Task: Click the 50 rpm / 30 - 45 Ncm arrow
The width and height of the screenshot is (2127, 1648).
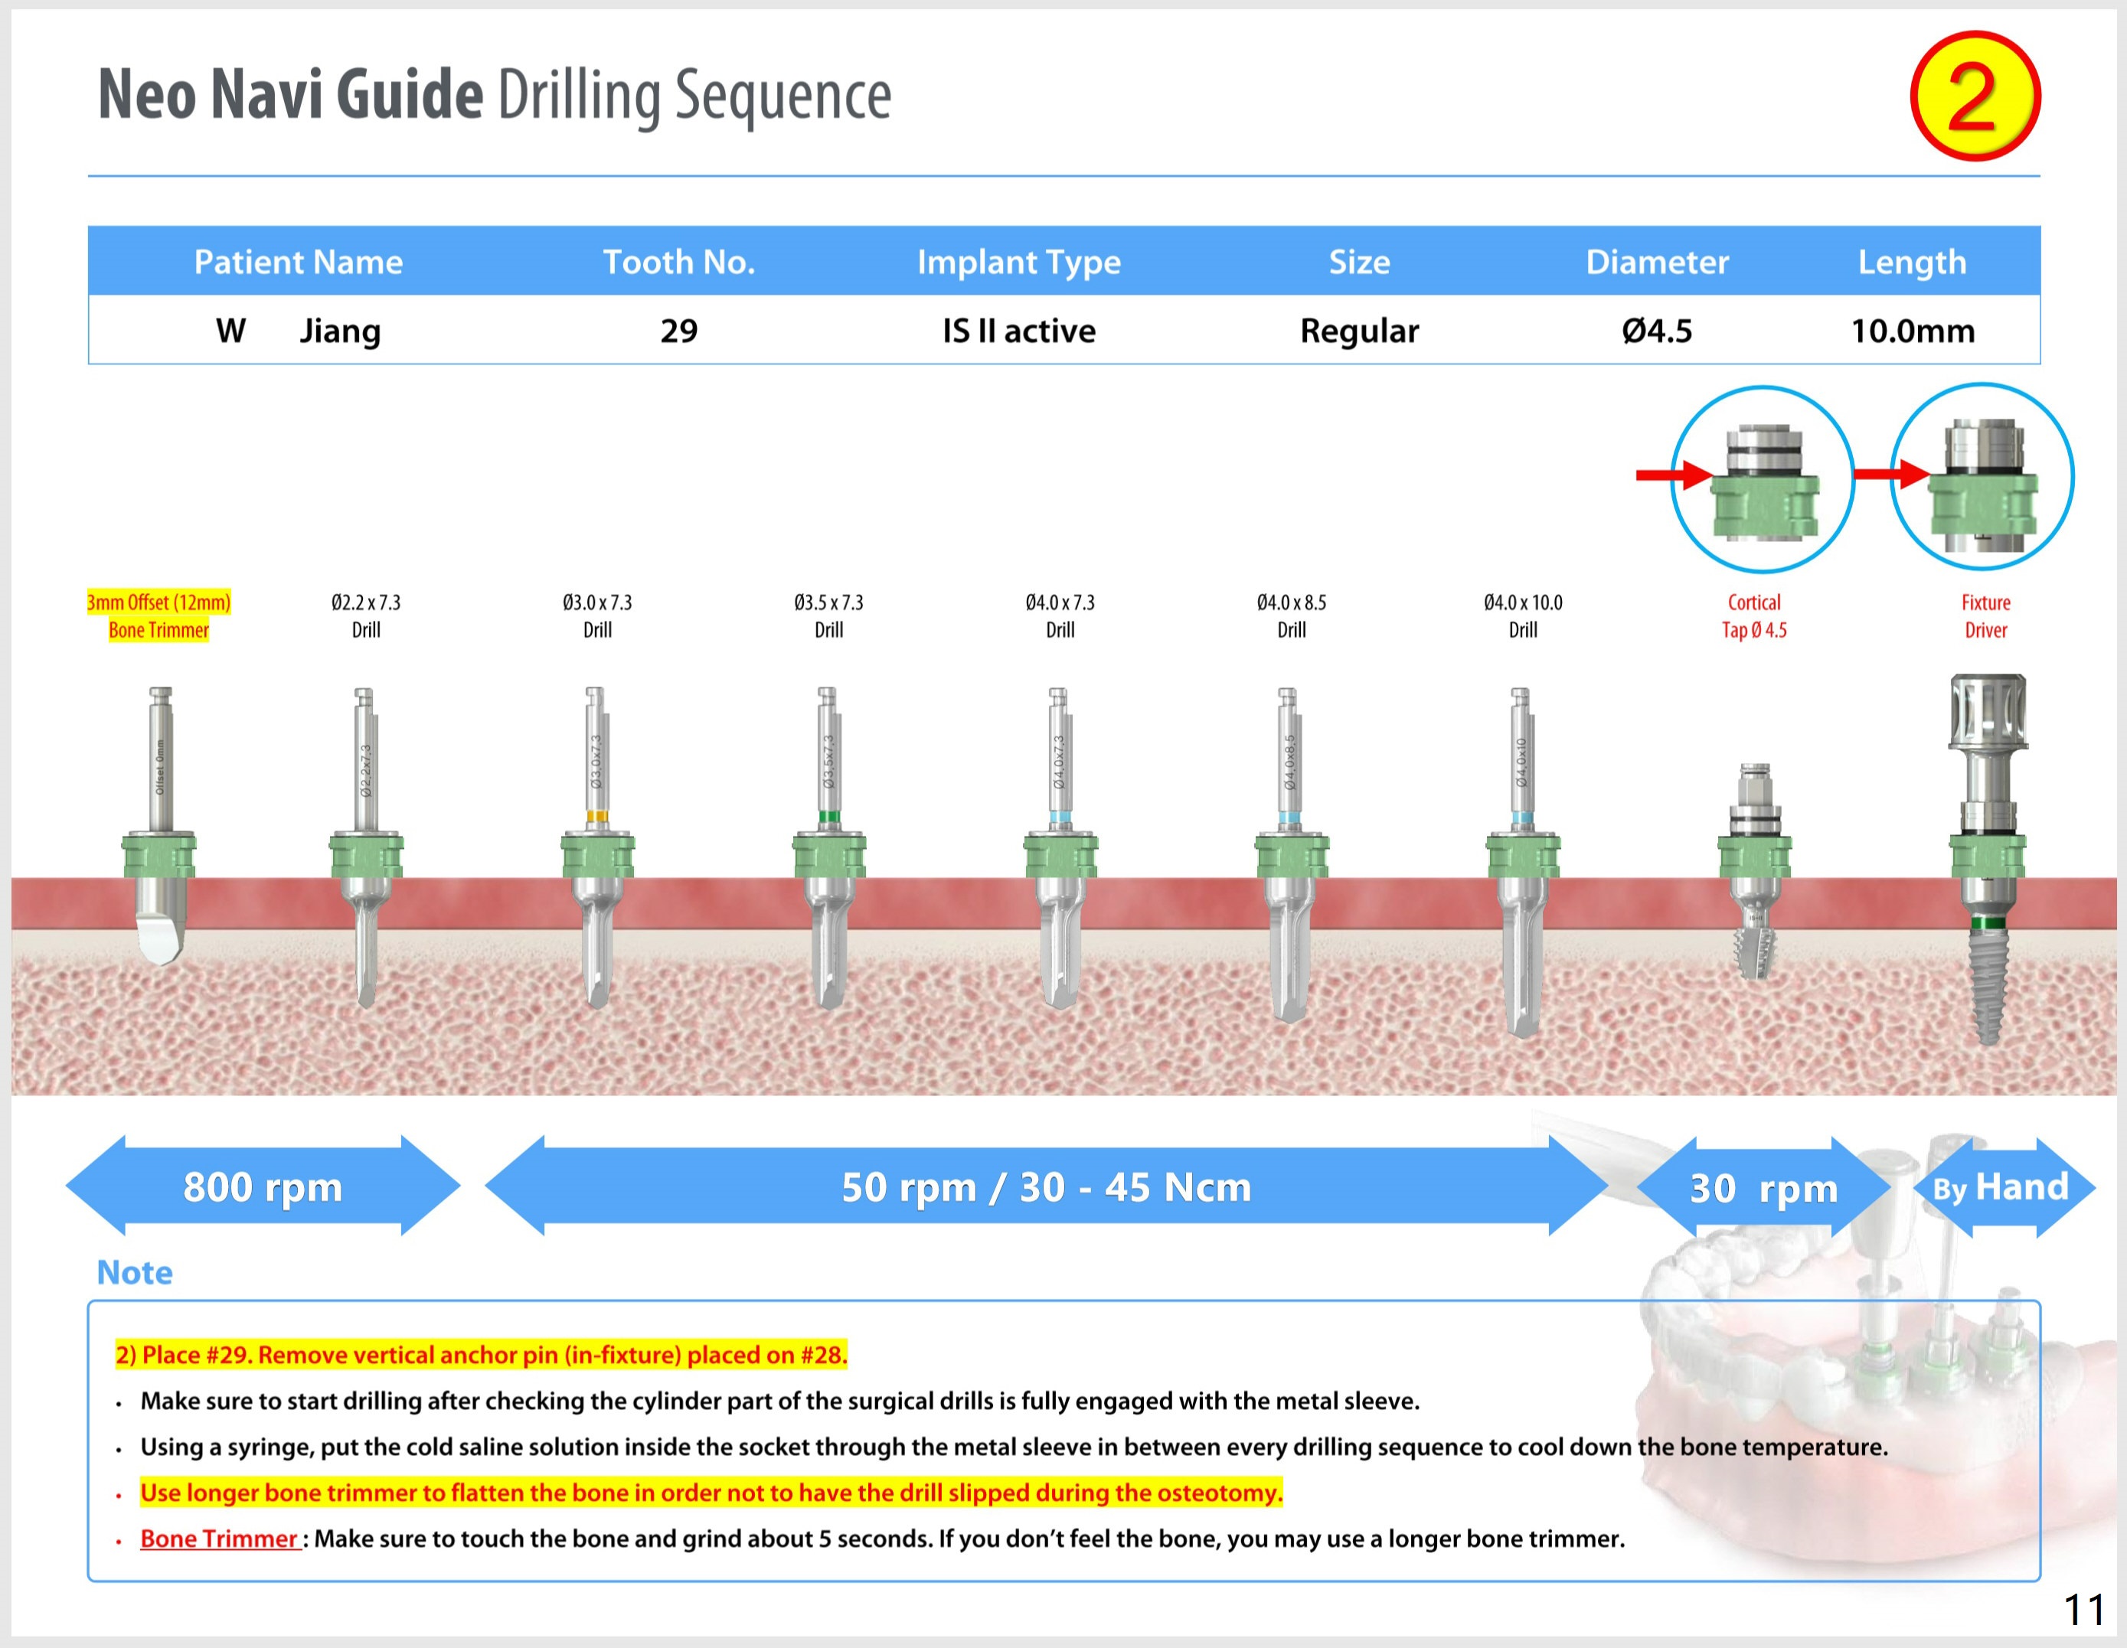Action: coord(1045,1186)
